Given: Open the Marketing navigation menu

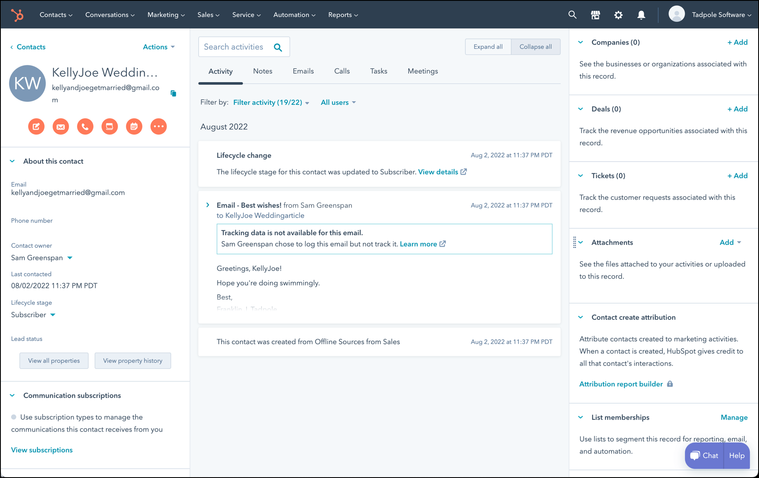Looking at the screenshot, I should point(166,15).
